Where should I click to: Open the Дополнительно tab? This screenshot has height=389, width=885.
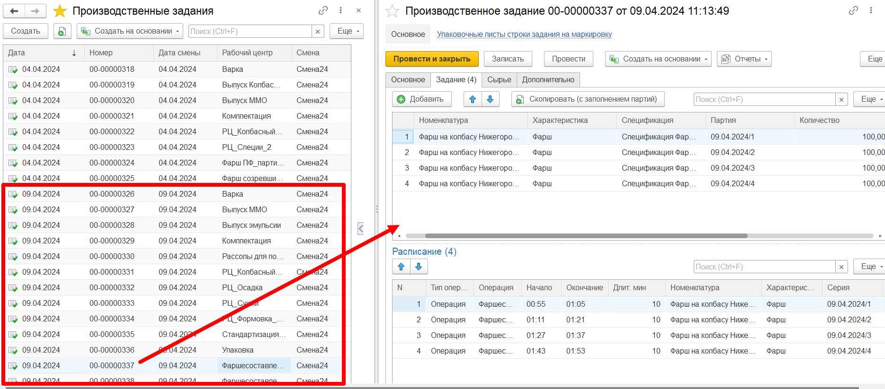[x=548, y=80]
